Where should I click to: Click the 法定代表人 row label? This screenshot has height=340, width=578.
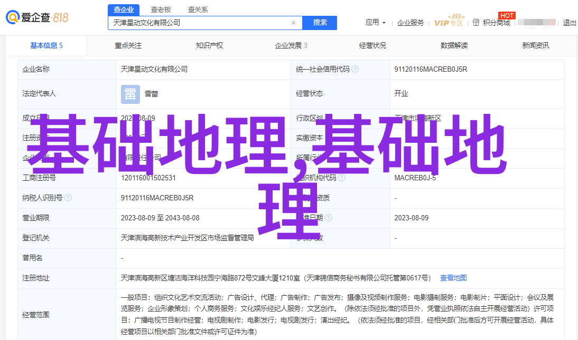coord(39,94)
